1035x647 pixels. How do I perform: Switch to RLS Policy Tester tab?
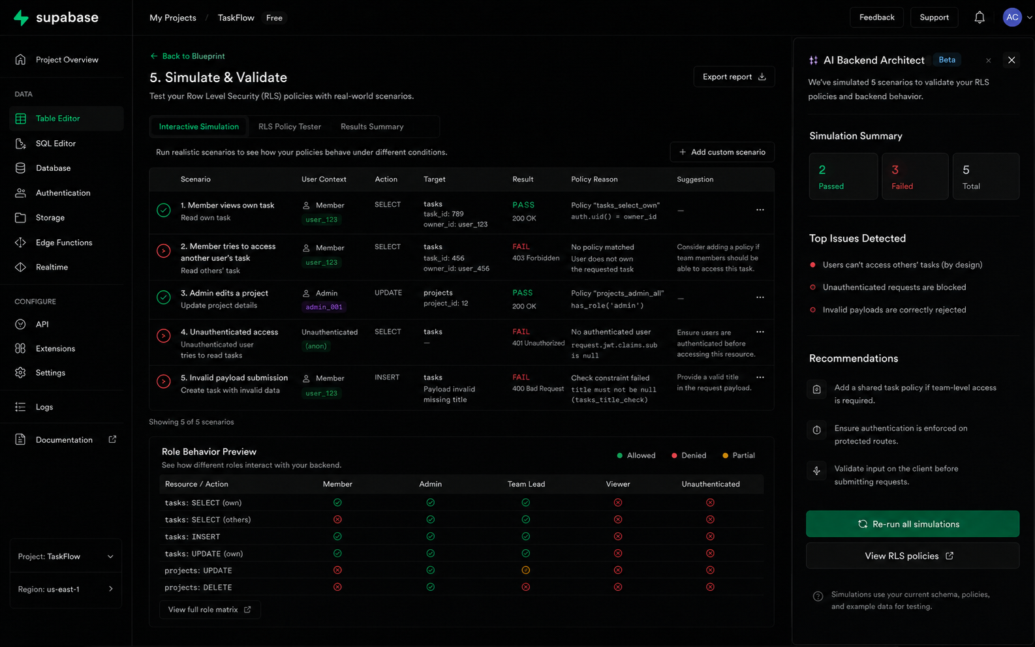pyautogui.click(x=290, y=127)
